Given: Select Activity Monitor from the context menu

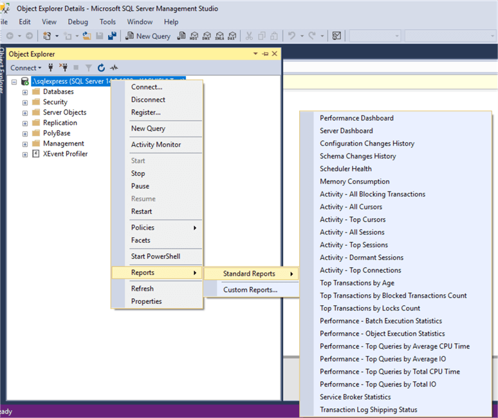Looking at the screenshot, I should coord(156,145).
